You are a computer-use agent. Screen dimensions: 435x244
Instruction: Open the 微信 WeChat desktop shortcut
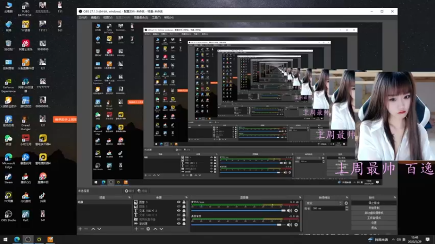8,140
